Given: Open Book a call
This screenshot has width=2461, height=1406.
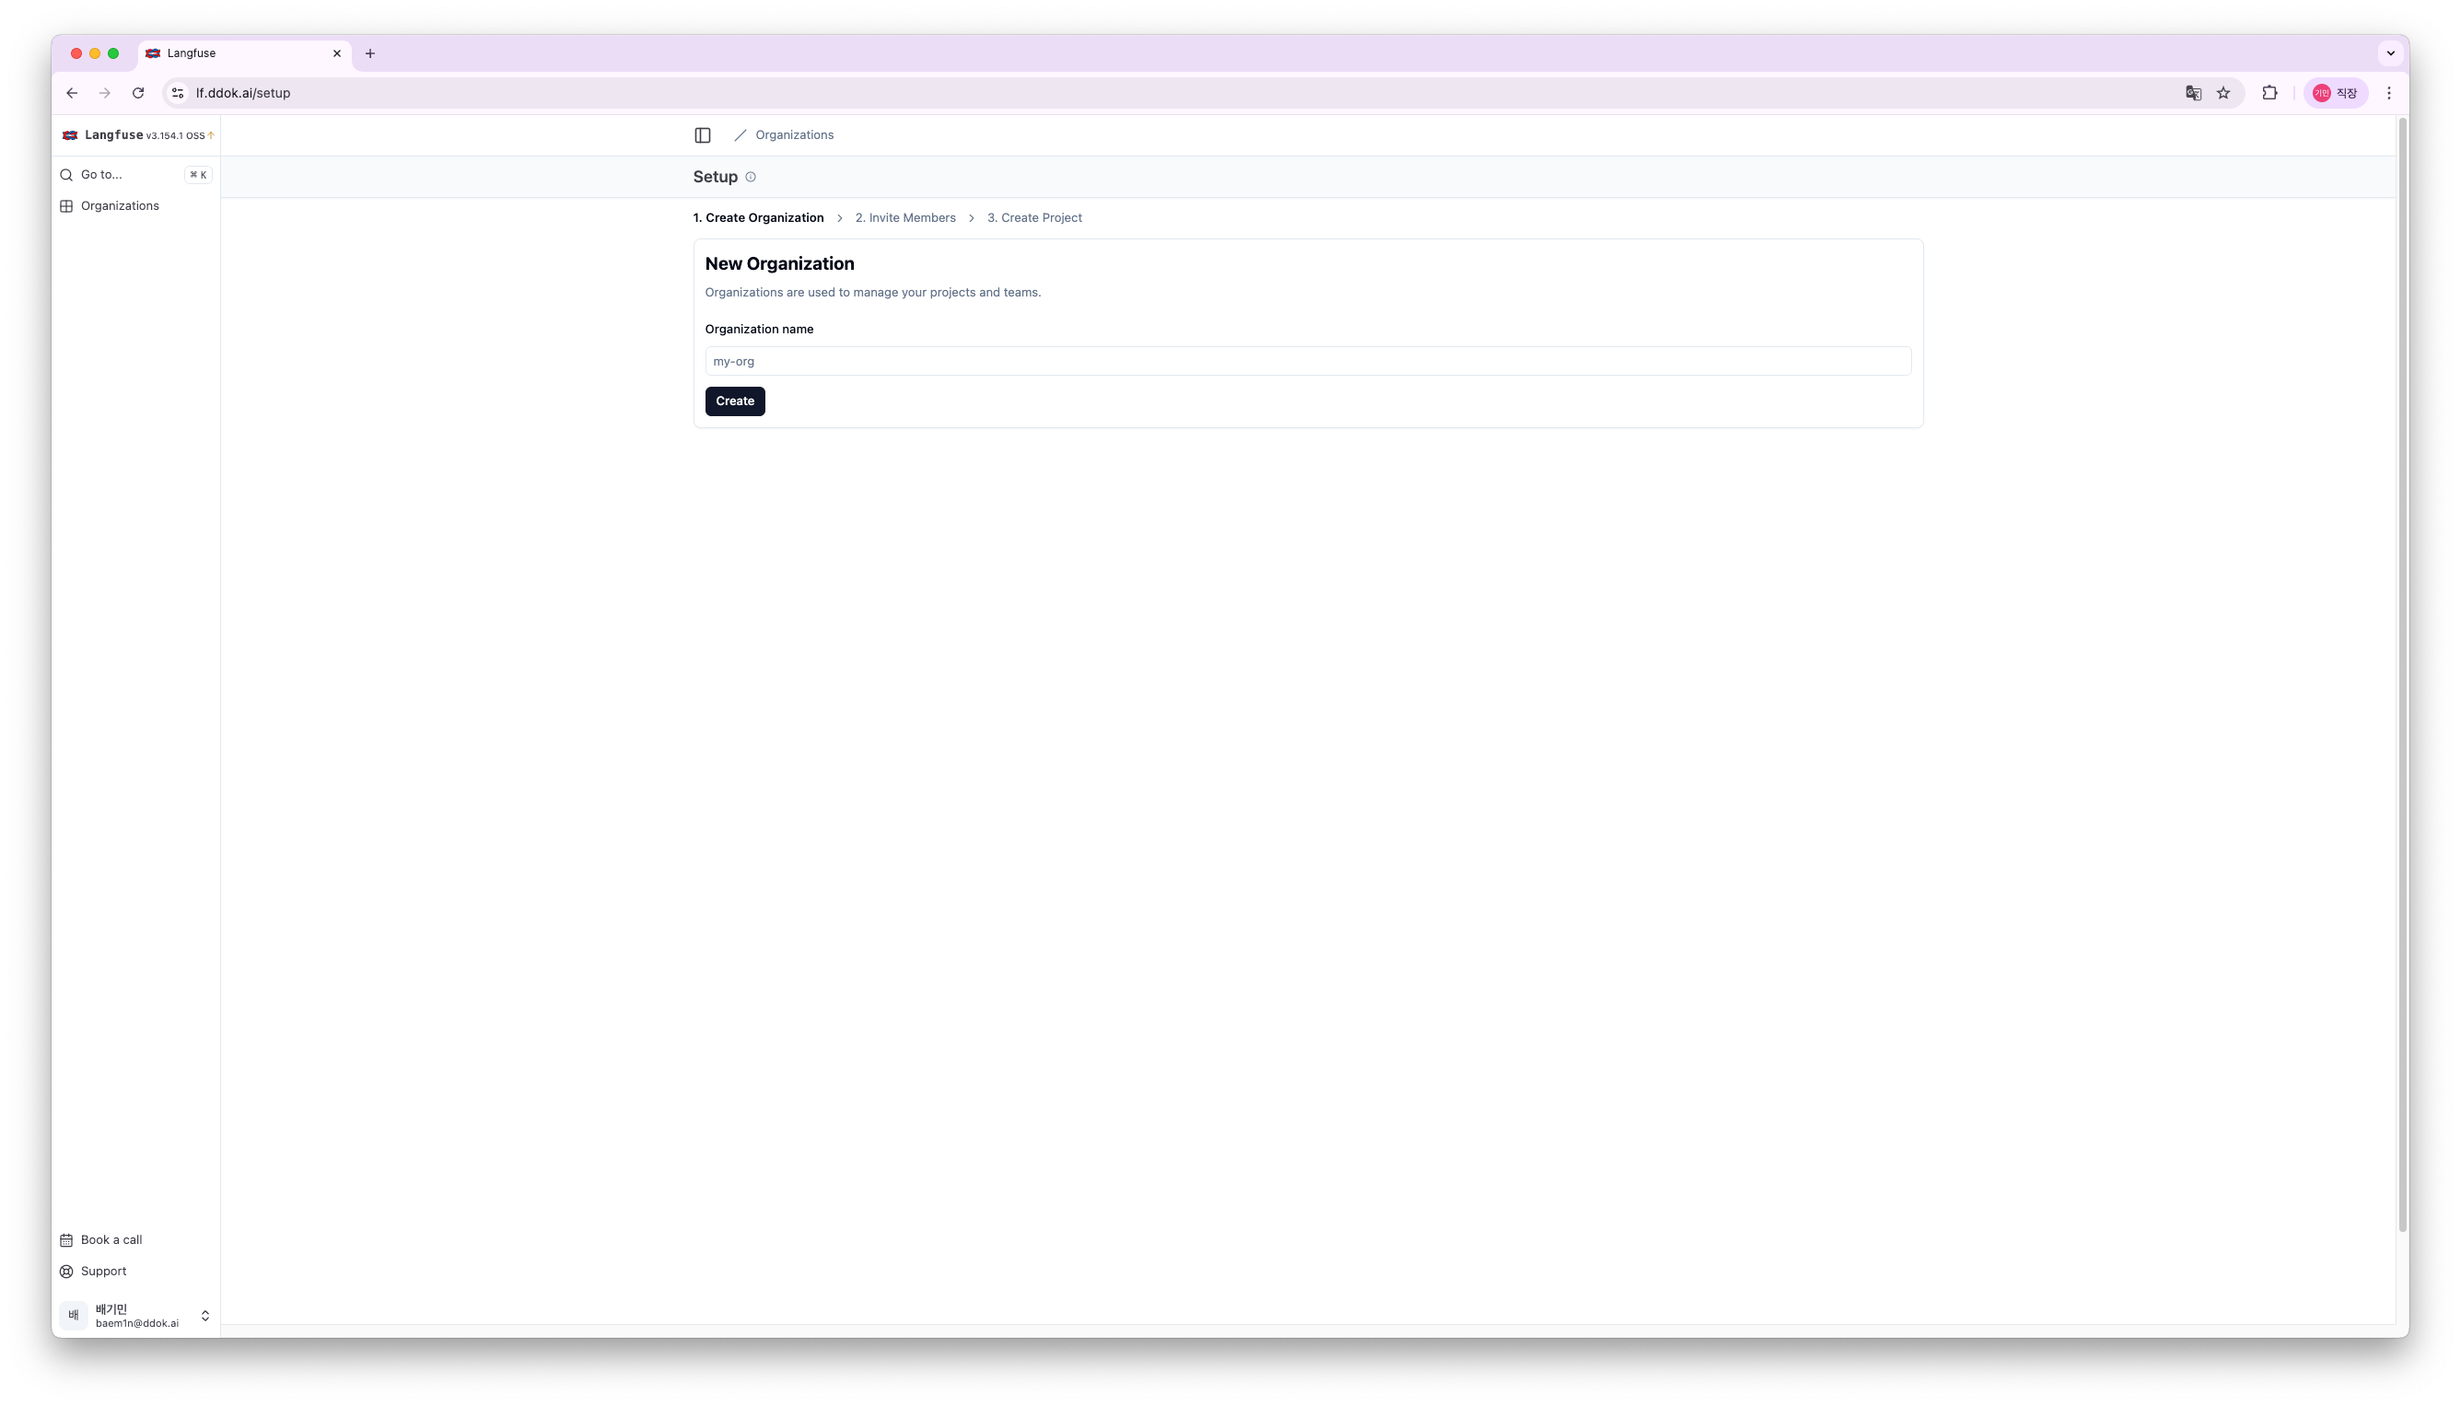Looking at the screenshot, I should pos(136,1240).
